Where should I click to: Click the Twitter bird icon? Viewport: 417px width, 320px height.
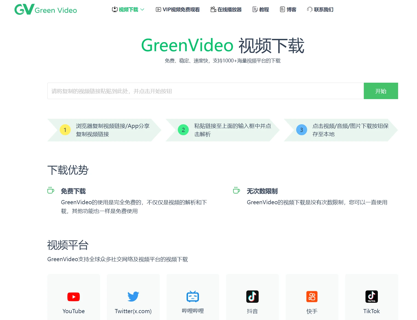coord(133,297)
